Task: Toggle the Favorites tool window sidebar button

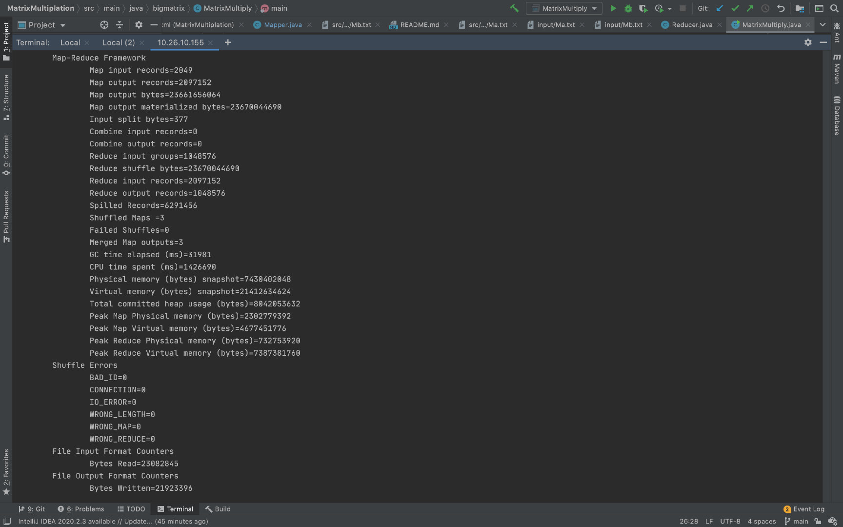Action: 6,472
